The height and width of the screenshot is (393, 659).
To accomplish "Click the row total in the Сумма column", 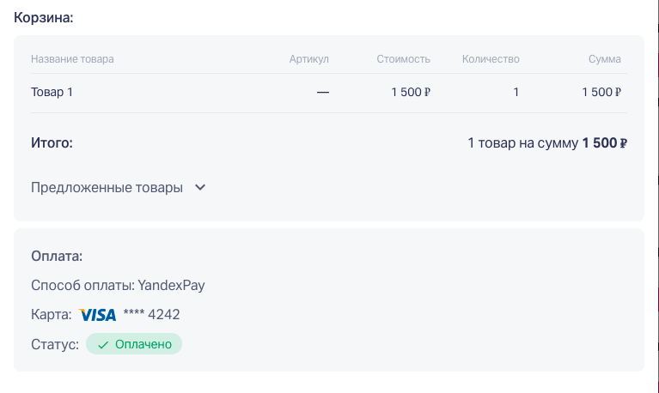I will pos(601,92).
